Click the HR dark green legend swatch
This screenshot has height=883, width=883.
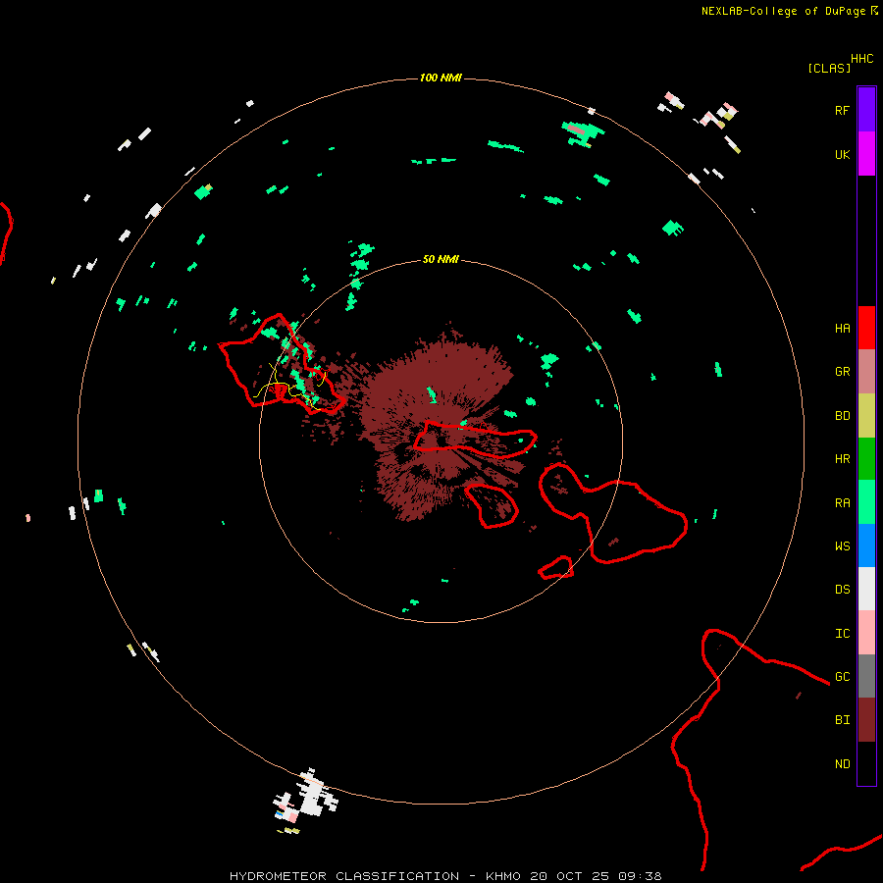(x=866, y=459)
